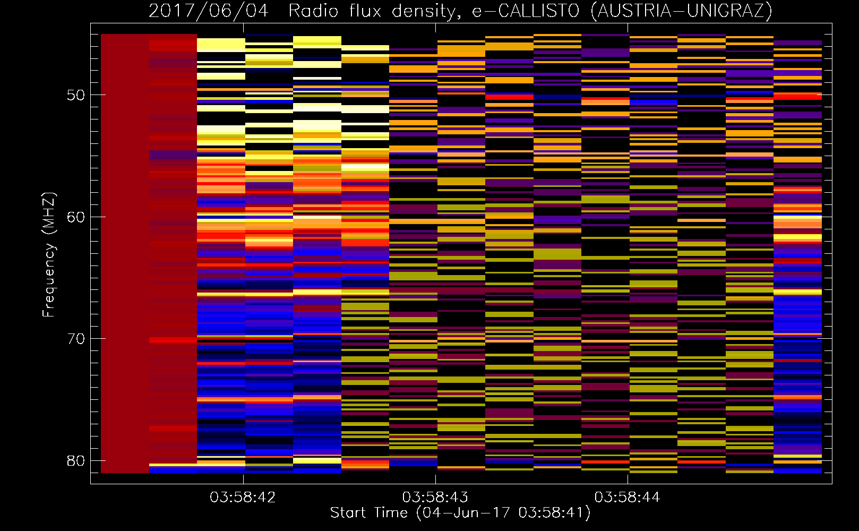The height and width of the screenshot is (531, 859).
Task: Click the 03:58:43 time tick label
Action: (x=435, y=498)
